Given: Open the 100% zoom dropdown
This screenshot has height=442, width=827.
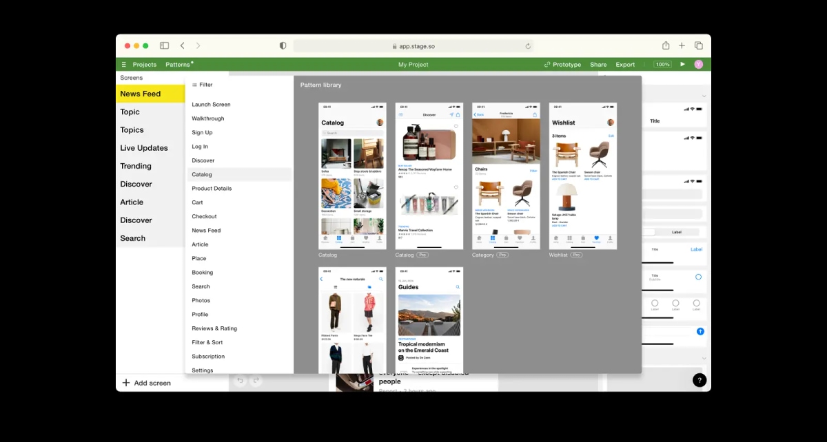Looking at the screenshot, I should [x=662, y=64].
